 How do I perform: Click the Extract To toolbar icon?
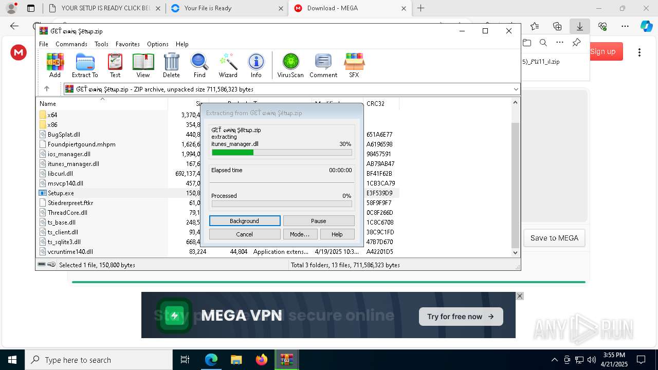click(85, 65)
